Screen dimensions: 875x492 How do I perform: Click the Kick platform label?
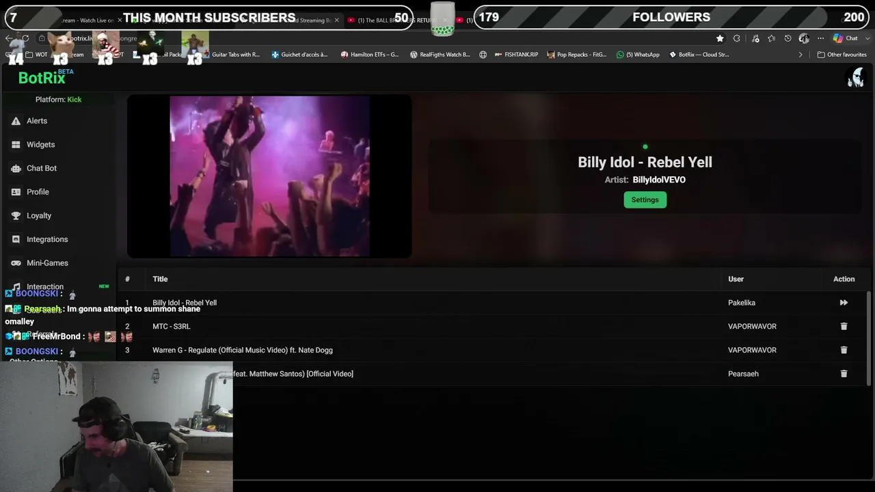point(74,100)
